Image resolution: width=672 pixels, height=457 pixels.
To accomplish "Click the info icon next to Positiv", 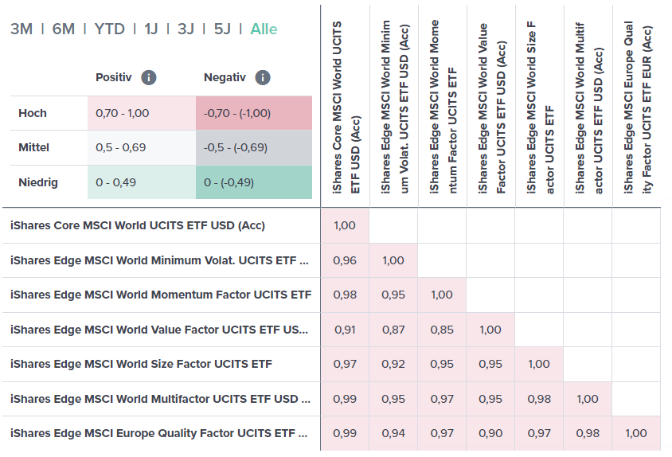I will [149, 77].
